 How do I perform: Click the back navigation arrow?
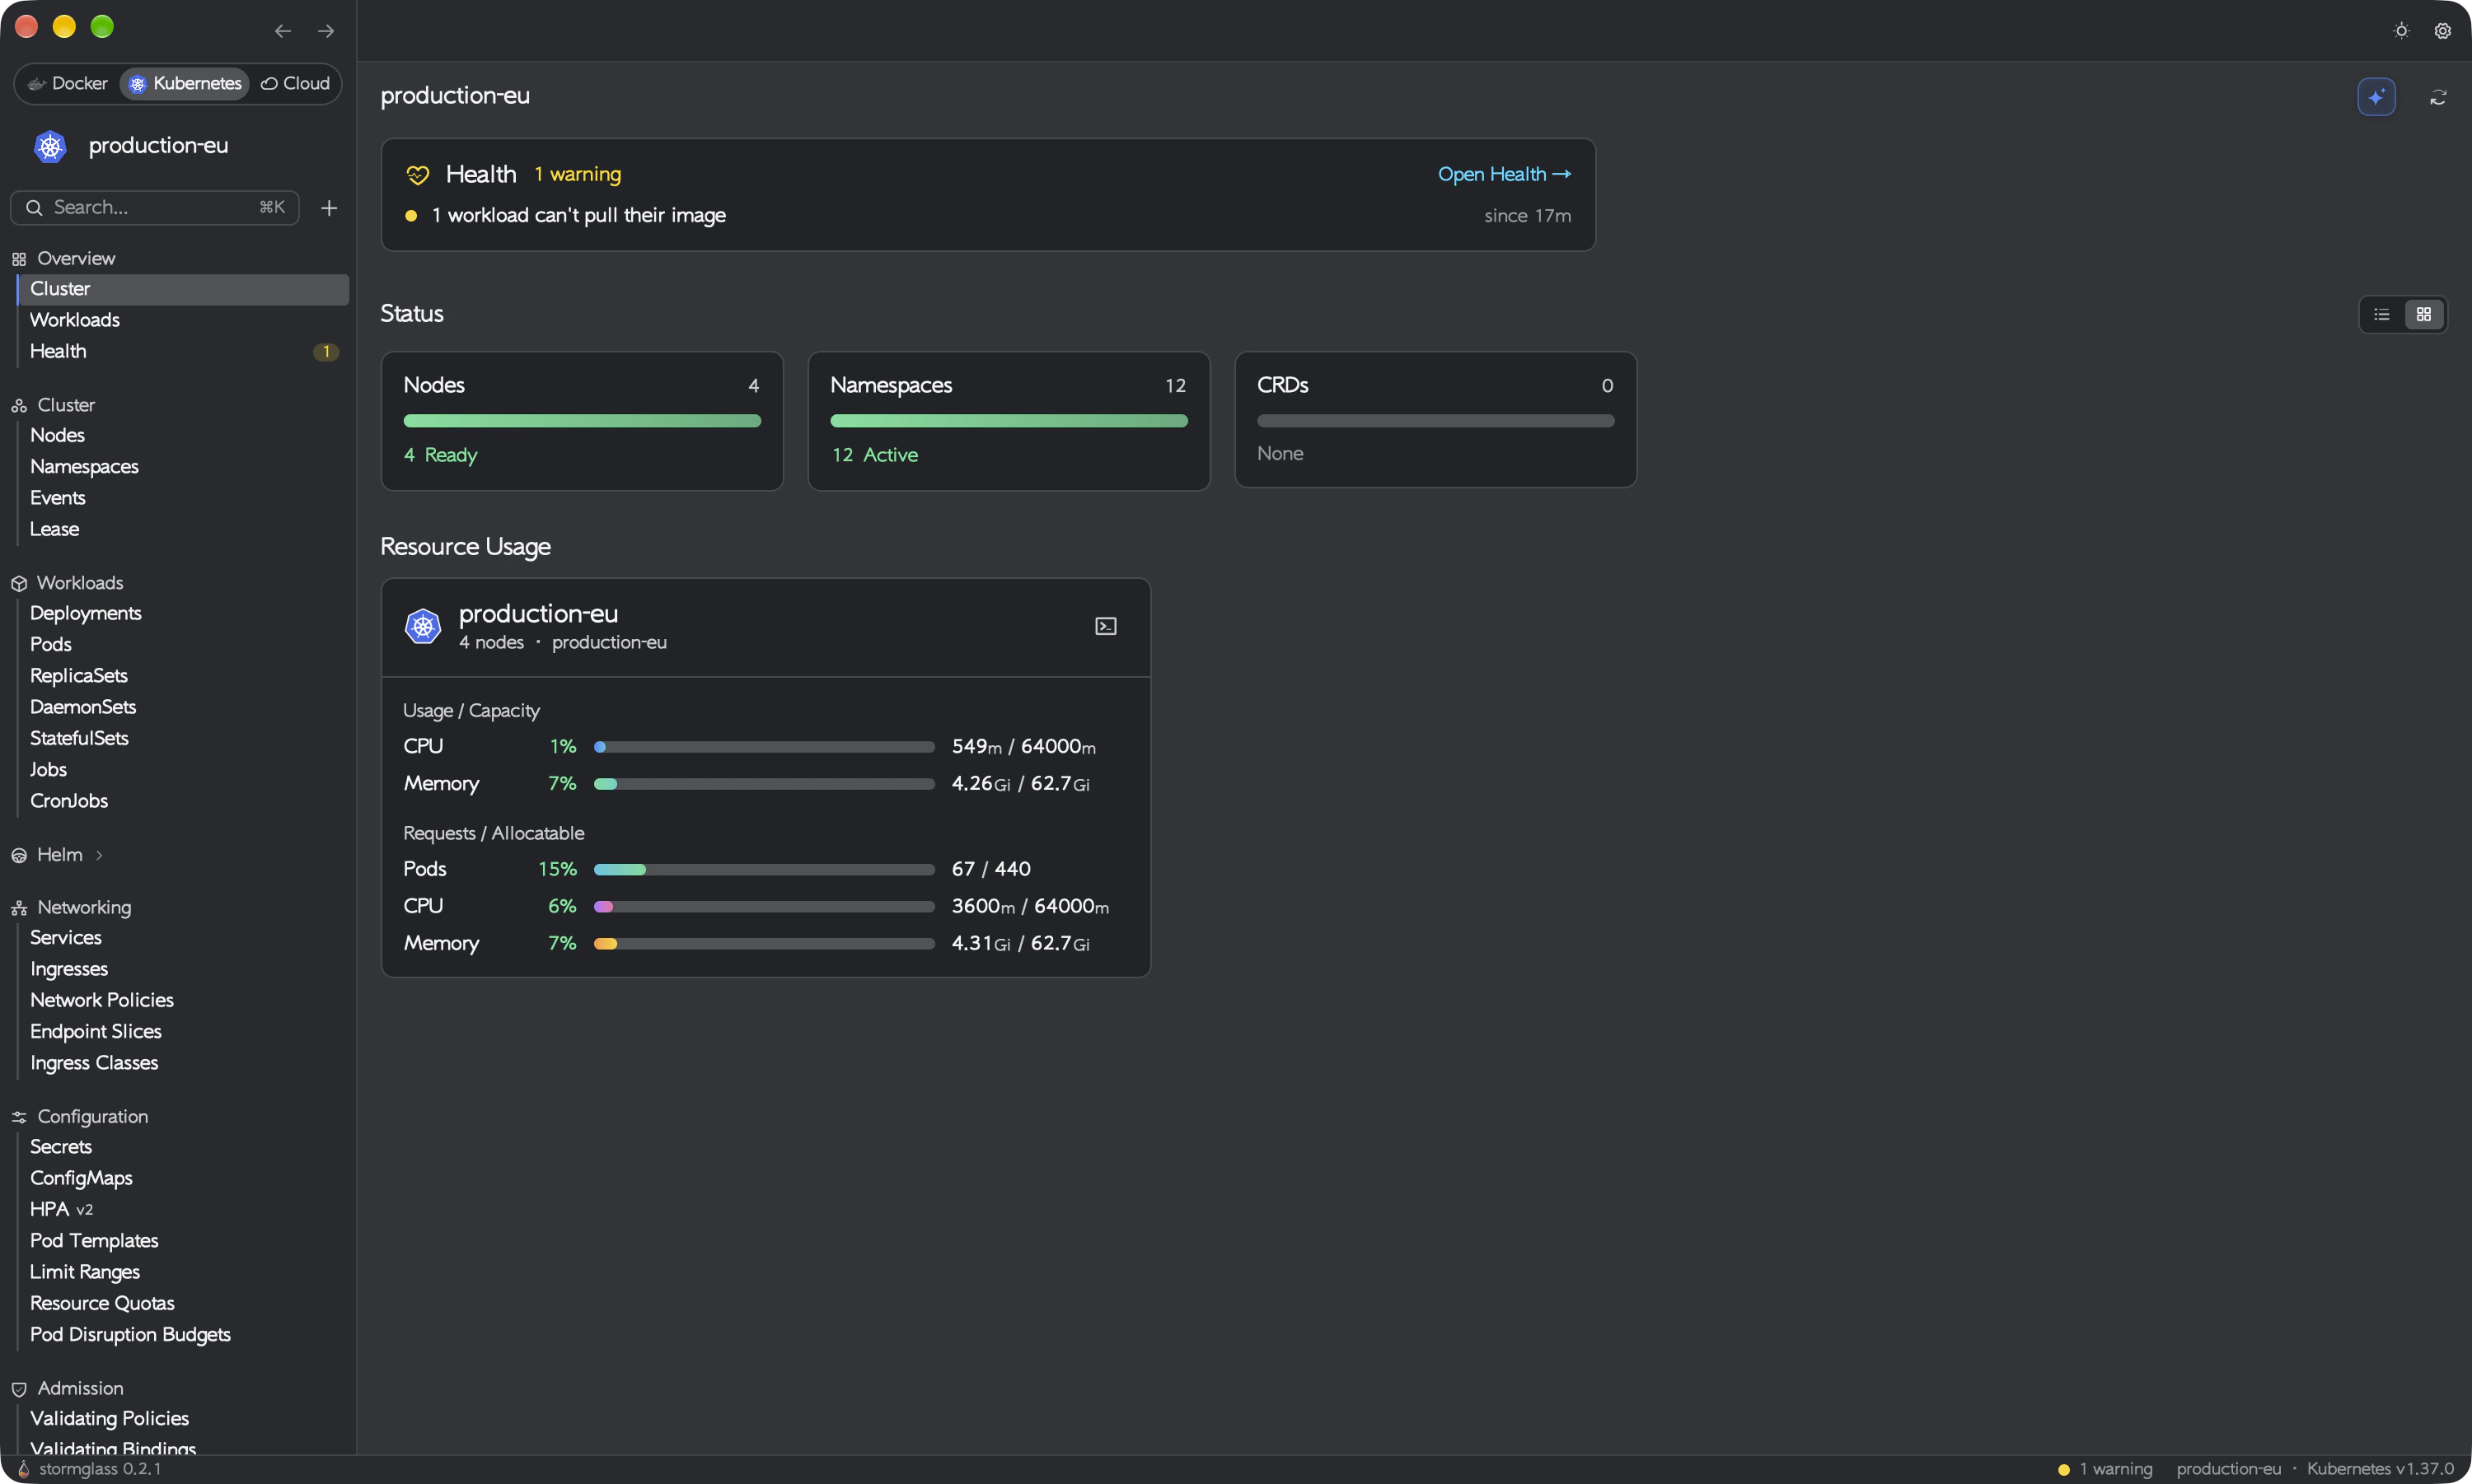click(x=283, y=31)
